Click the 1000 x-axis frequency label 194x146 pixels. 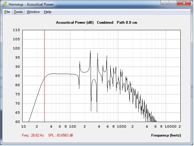tap(122, 126)
